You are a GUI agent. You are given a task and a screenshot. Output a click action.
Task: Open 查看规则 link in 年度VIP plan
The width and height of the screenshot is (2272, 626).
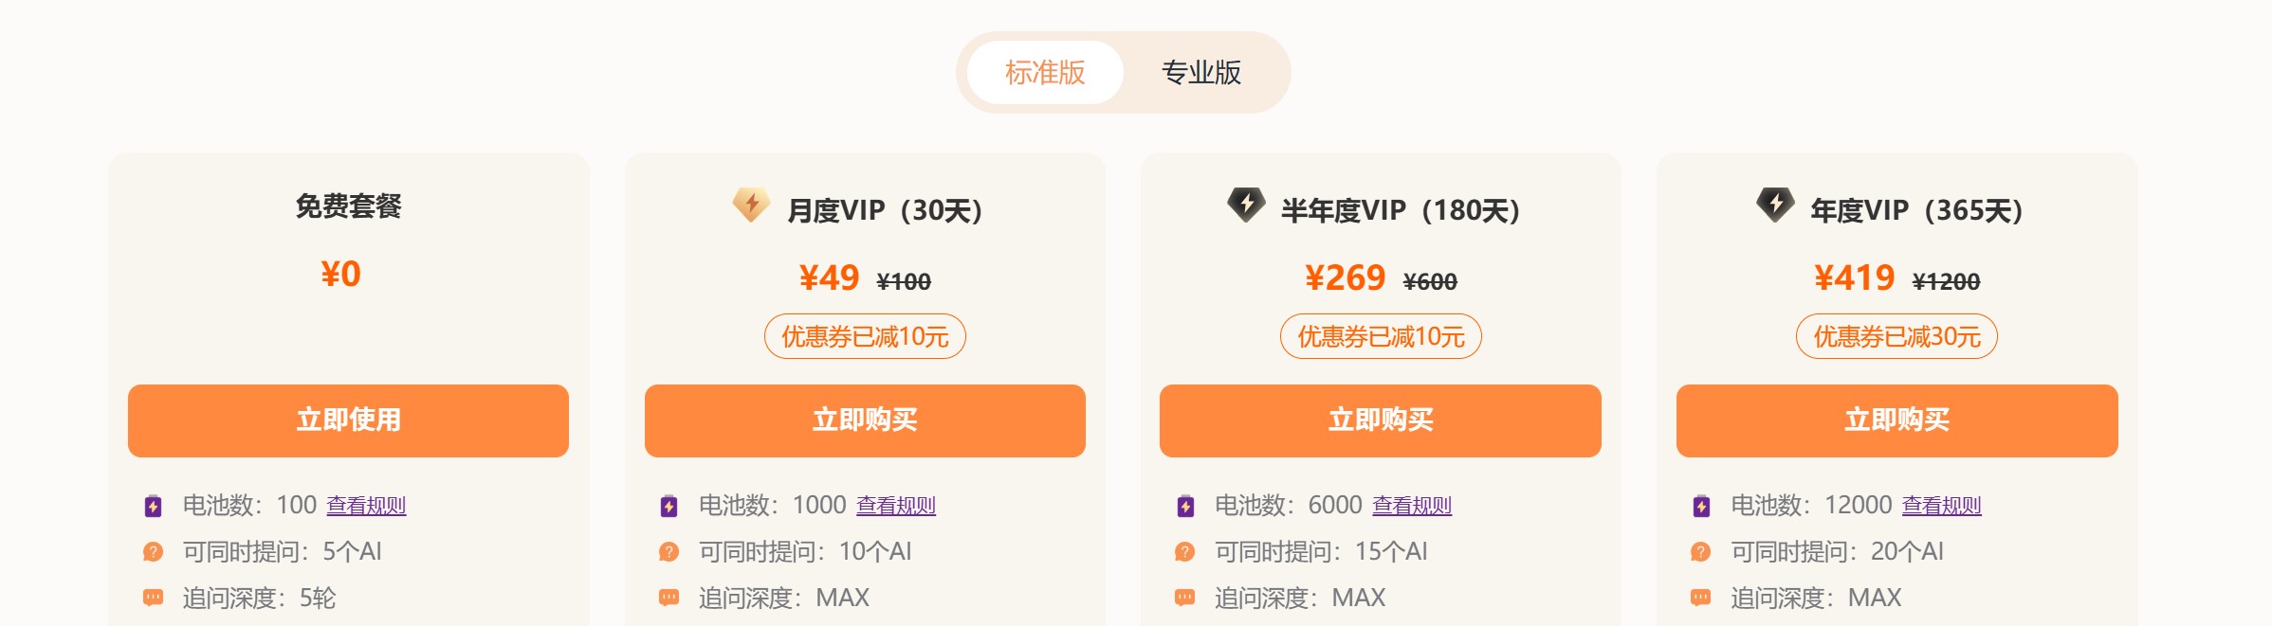coord(1942,506)
